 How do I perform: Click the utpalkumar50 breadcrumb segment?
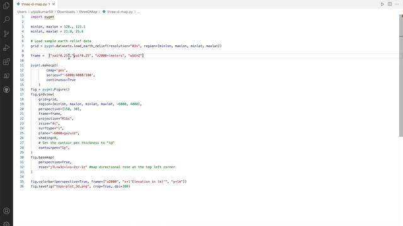click(42, 12)
